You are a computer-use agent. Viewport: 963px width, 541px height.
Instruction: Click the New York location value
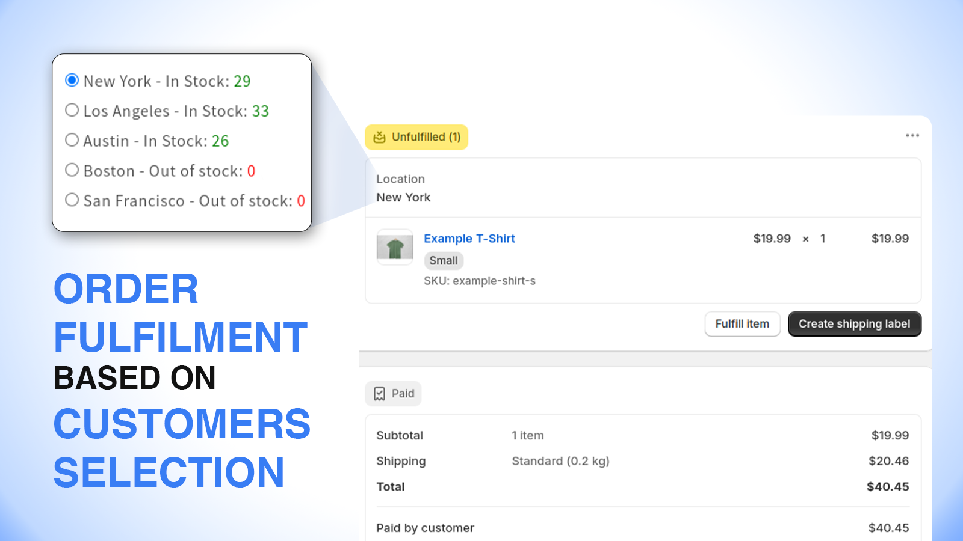pos(403,197)
